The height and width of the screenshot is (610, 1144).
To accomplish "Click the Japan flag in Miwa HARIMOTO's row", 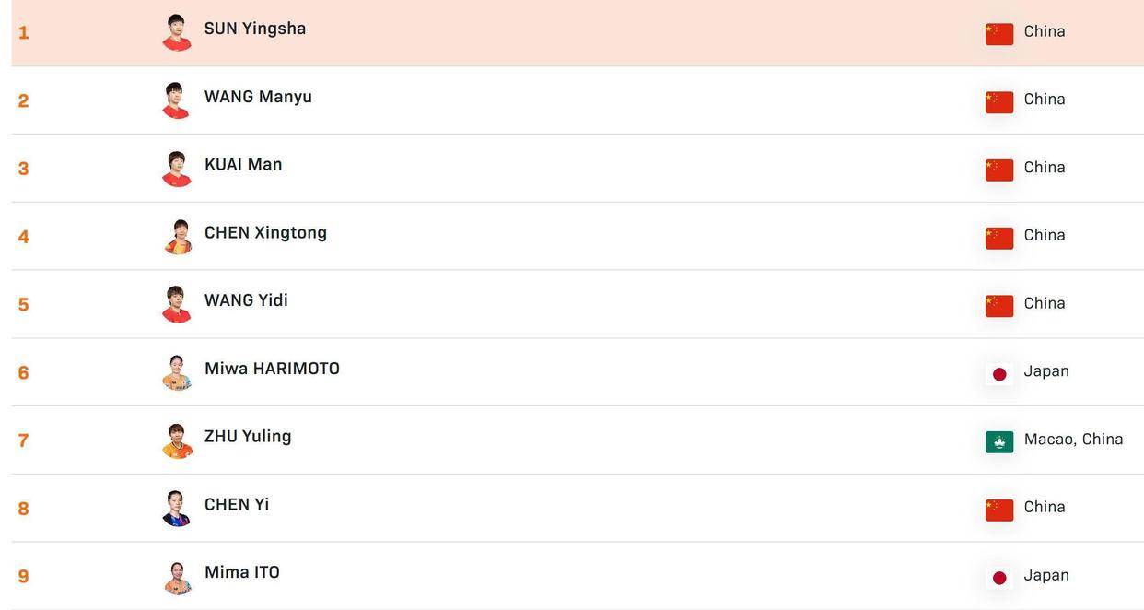I will tap(999, 373).
